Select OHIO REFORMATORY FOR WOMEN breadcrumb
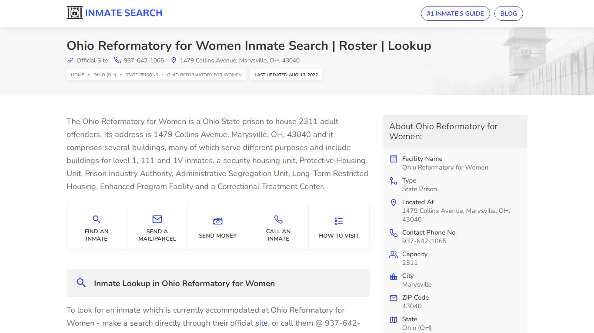594x333 pixels. click(204, 75)
